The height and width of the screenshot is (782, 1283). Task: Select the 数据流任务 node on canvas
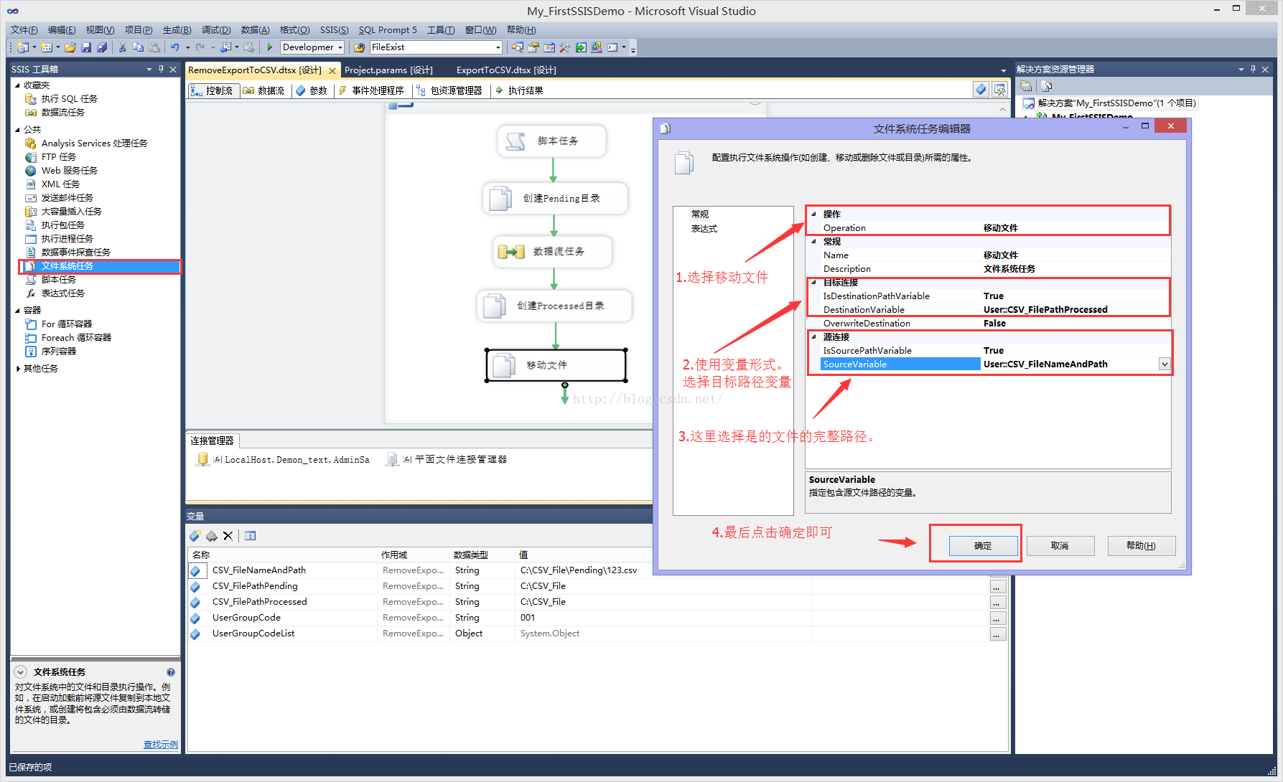point(553,252)
